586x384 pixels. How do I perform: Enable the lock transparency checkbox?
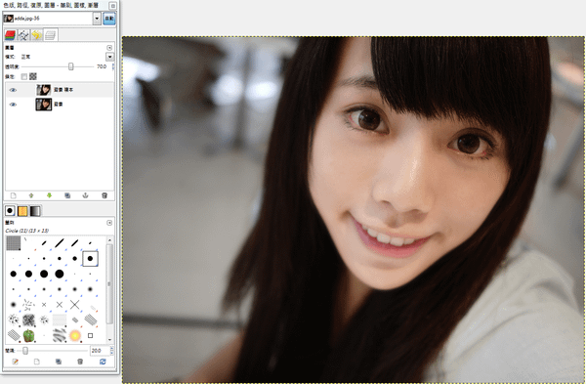[x=24, y=76]
